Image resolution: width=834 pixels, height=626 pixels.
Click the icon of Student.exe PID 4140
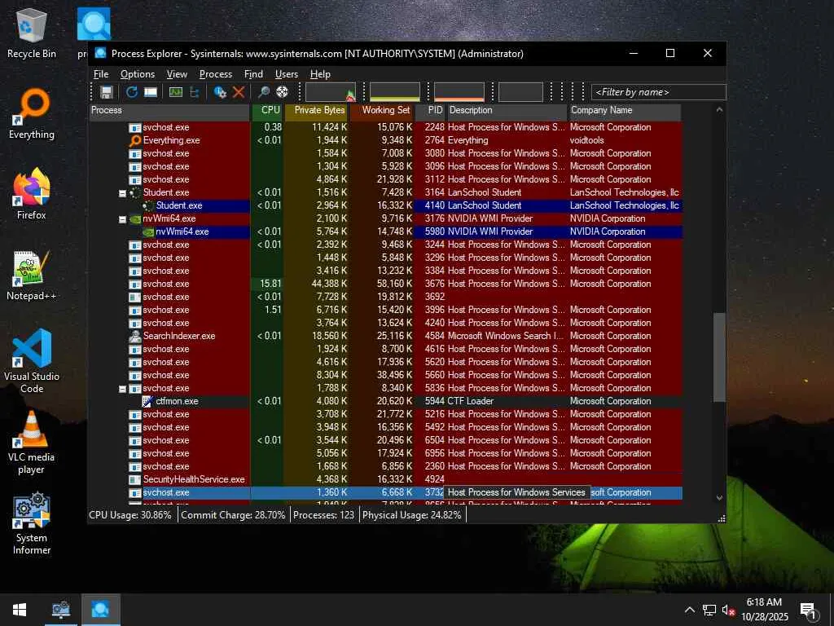click(x=148, y=205)
